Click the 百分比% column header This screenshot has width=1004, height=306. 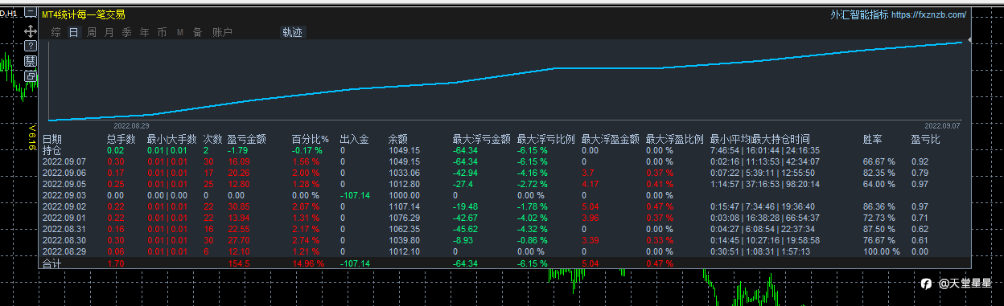point(311,139)
